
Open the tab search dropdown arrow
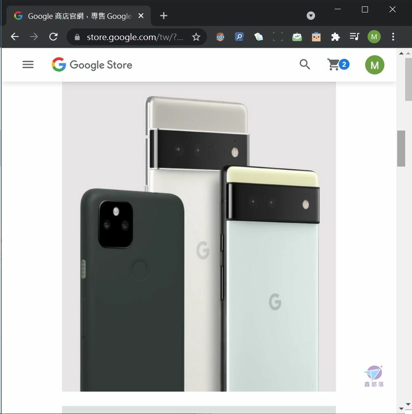click(311, 16)
